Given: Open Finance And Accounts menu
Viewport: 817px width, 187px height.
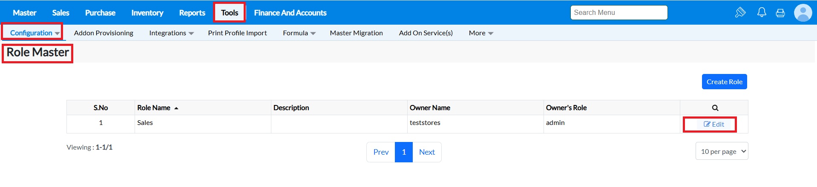Looking at the screenshot, I should 290,13.
